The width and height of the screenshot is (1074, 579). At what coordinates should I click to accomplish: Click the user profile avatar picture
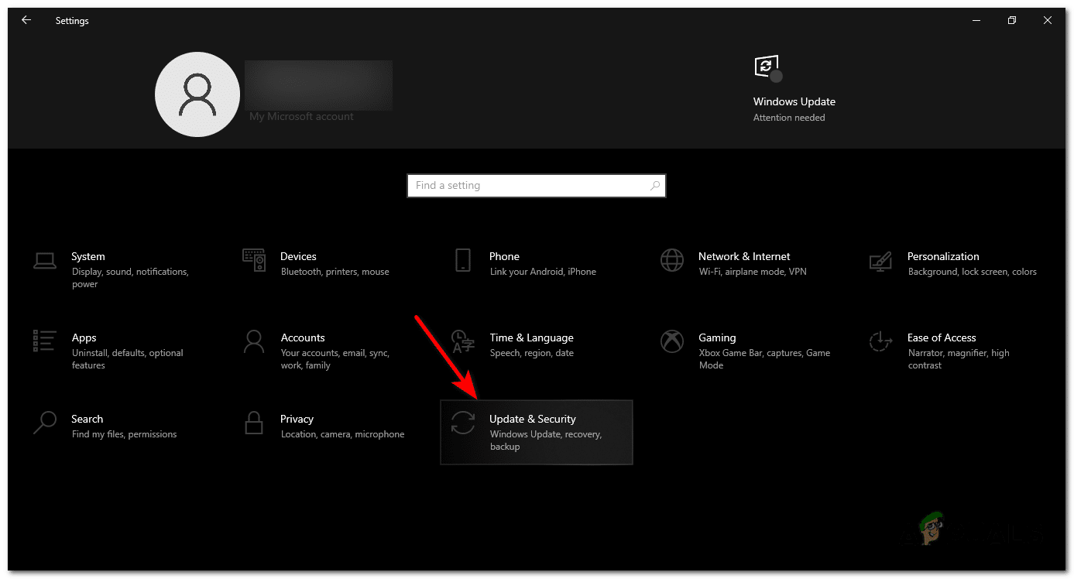click(197, 94)
